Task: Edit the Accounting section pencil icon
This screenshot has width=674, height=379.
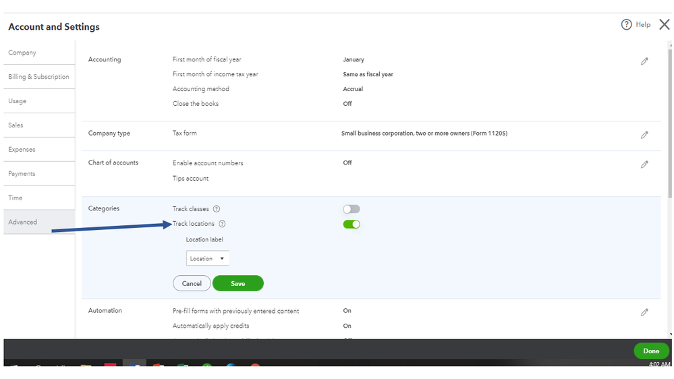Action: [x=644, y=61]
